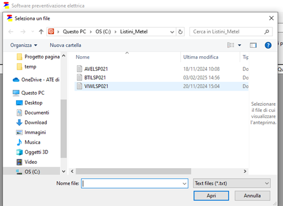This screenshot has height=206, width=283.
Task: Click the Oggetti 3D cube icon
Action: (x=19, y=152)
